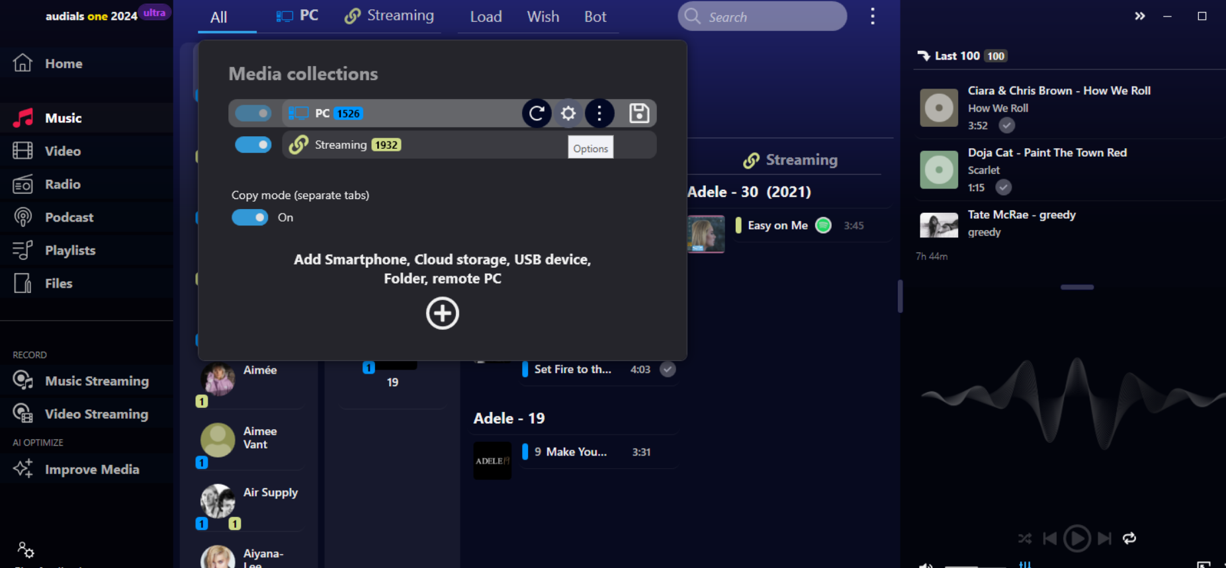Toggle the Streaming collection switch
Screen dimensions: 1226x568
click(x=253, y=144)
